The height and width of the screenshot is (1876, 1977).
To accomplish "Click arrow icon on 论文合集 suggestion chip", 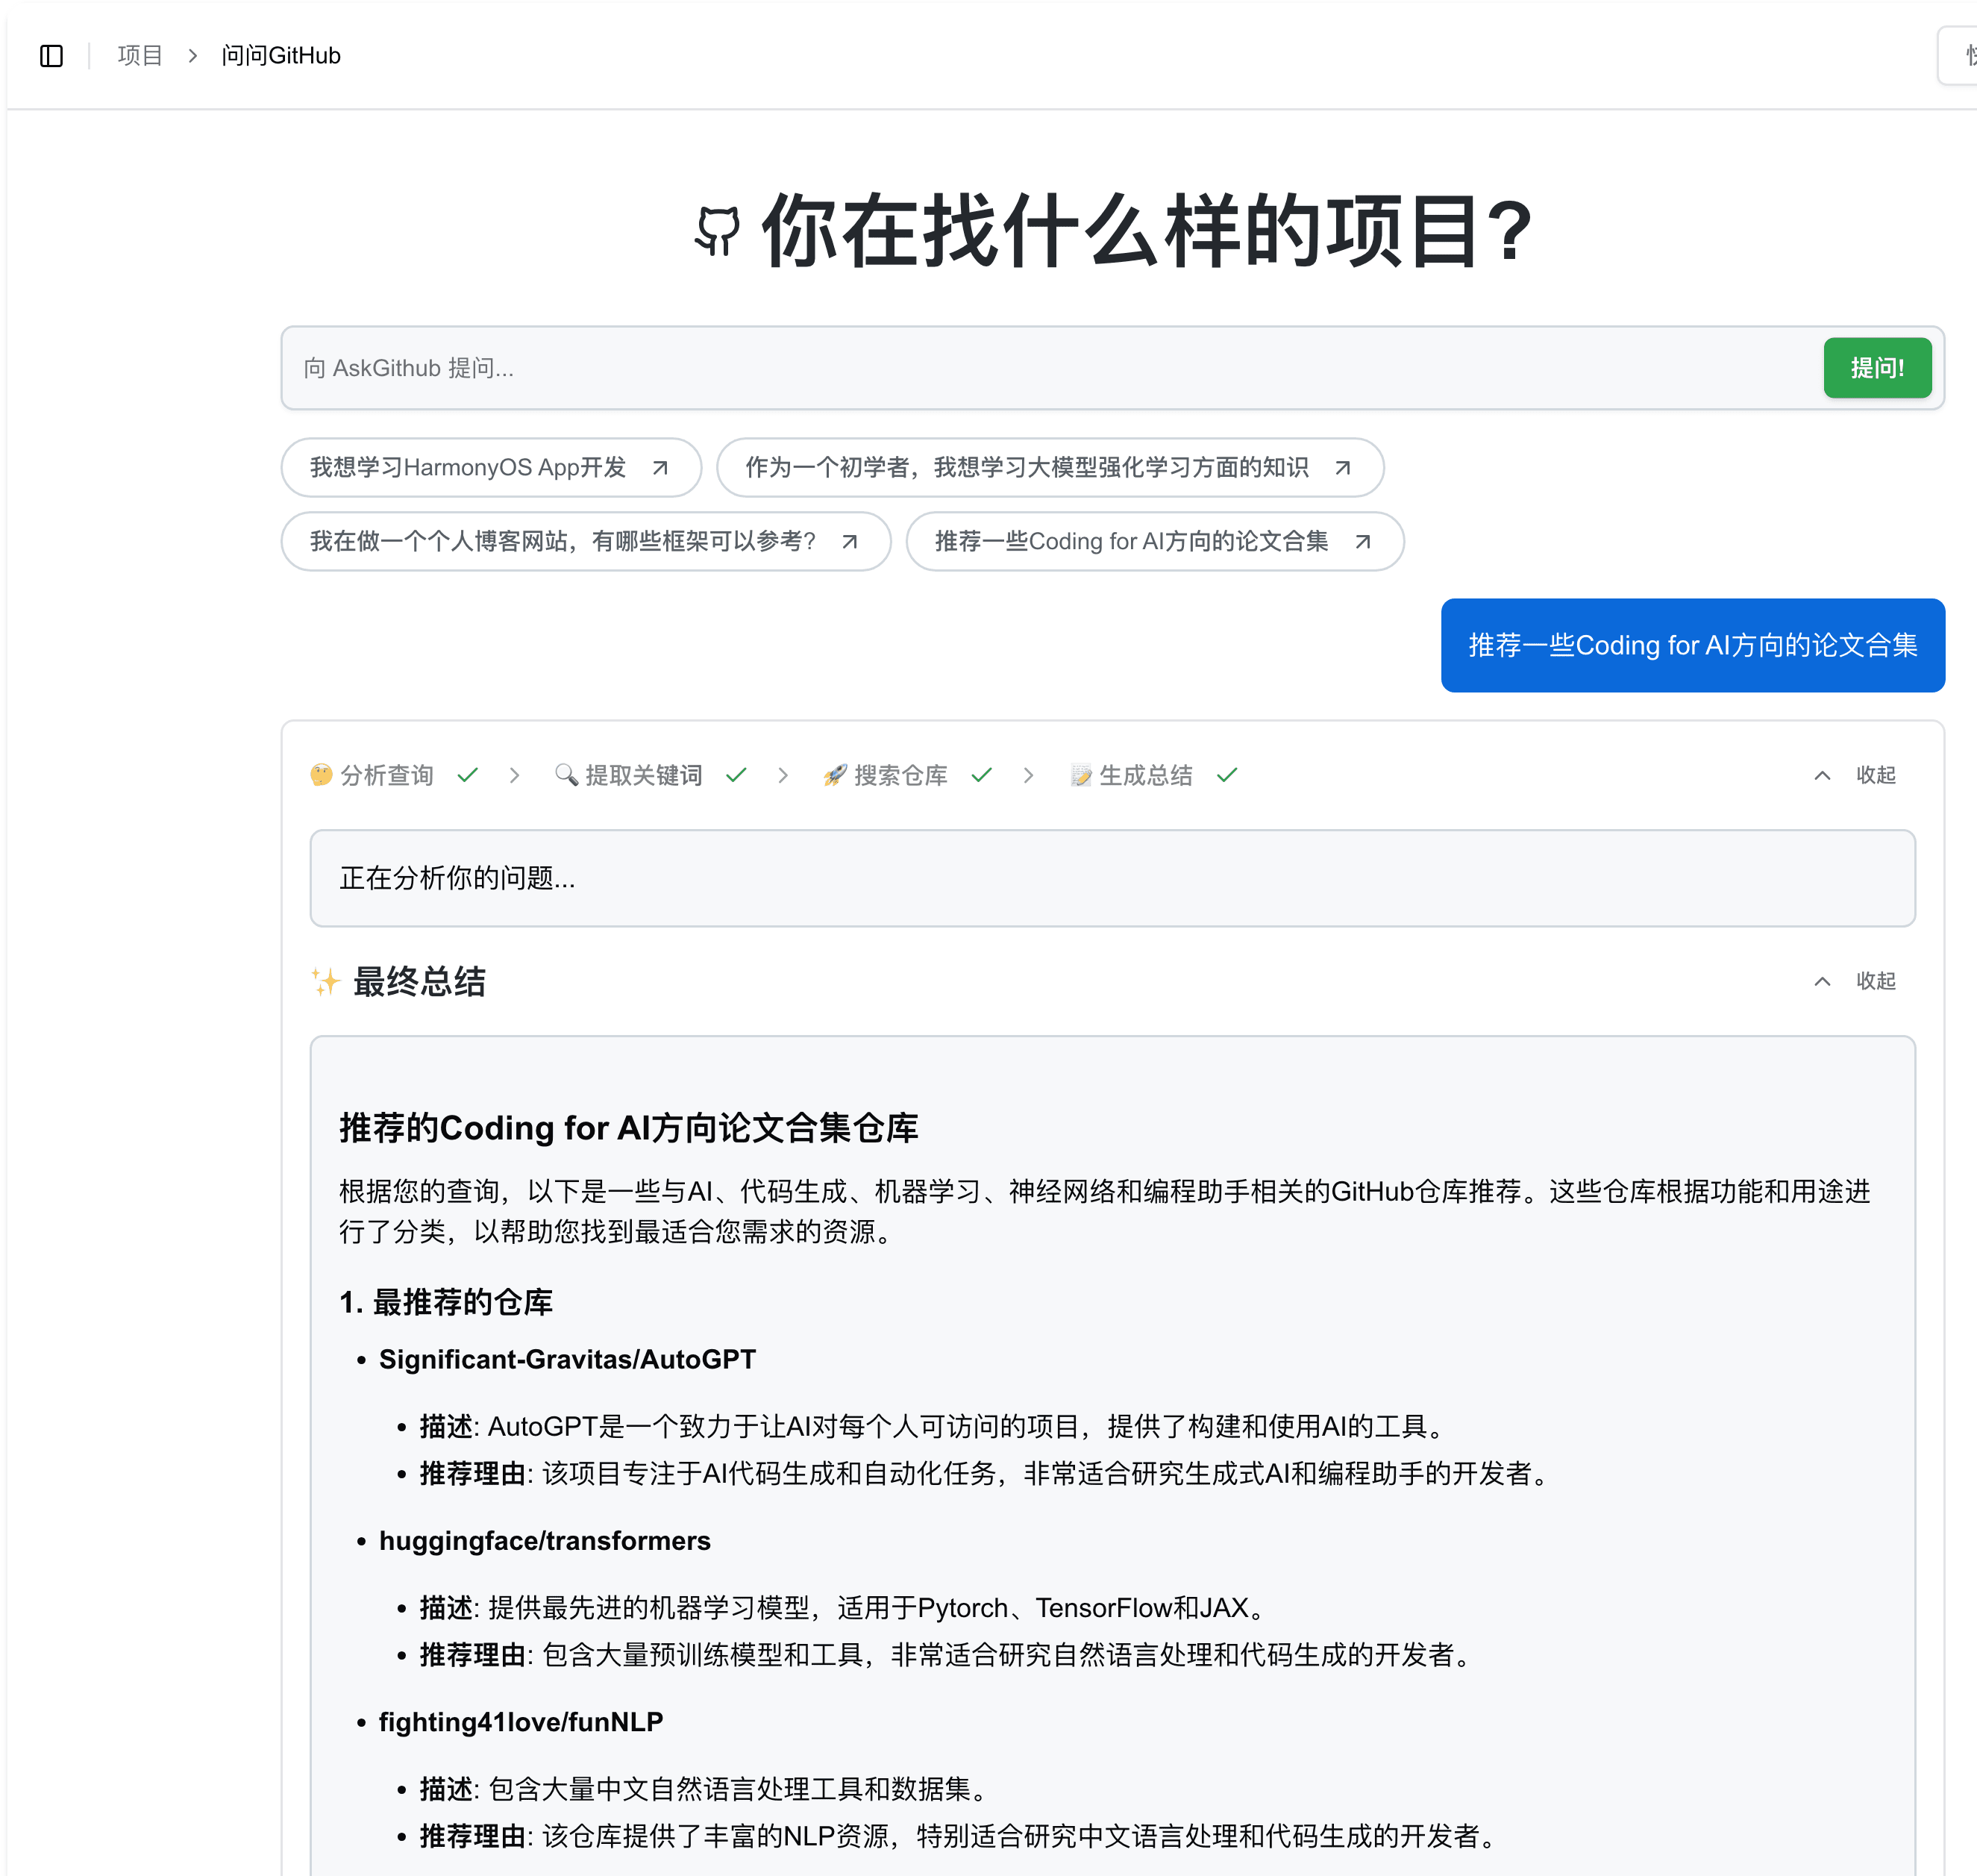I will 1362,542.
